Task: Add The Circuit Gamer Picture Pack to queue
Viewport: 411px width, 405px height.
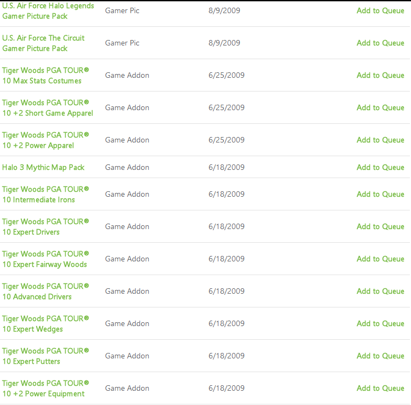Action: 380,43
